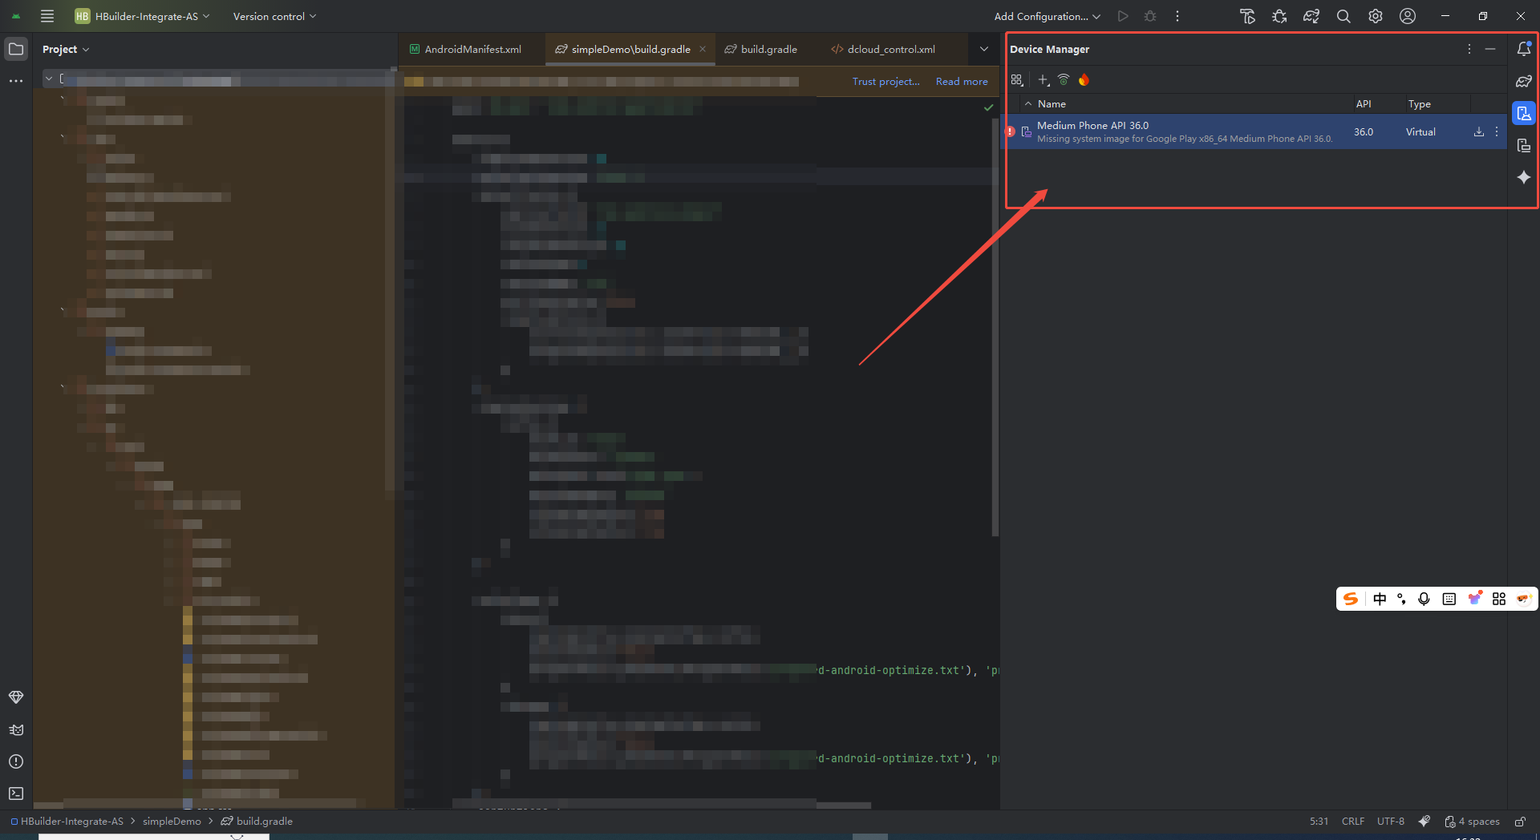Screen dimensions: 1540x840
Task: Open the Notifications panel bell icon
Action: (1523, 49)
